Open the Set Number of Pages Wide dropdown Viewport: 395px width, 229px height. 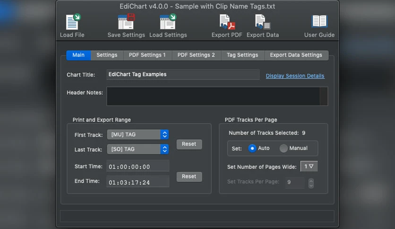309,167
